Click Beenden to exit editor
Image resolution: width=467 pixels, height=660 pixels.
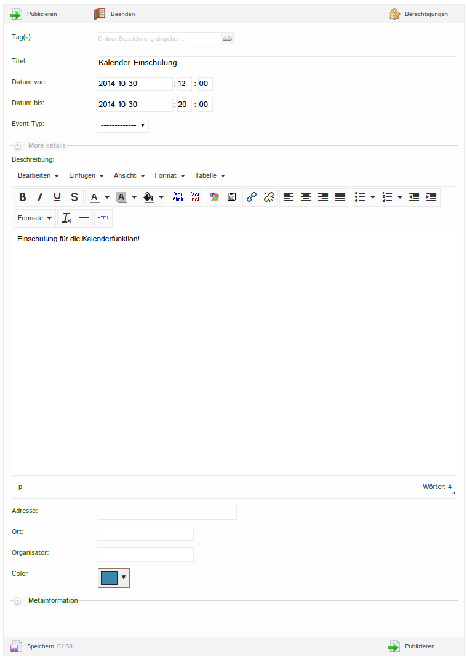pos(114,14)
